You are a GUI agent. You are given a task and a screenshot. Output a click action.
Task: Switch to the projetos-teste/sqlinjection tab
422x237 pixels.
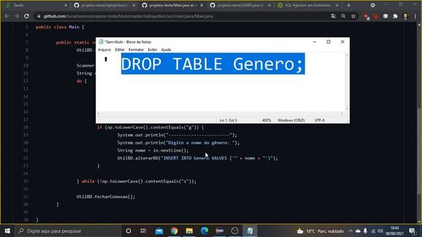(104, 5)
